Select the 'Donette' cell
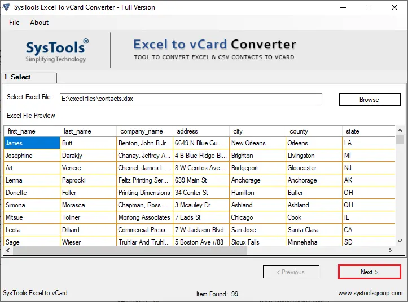 point(32,193)
